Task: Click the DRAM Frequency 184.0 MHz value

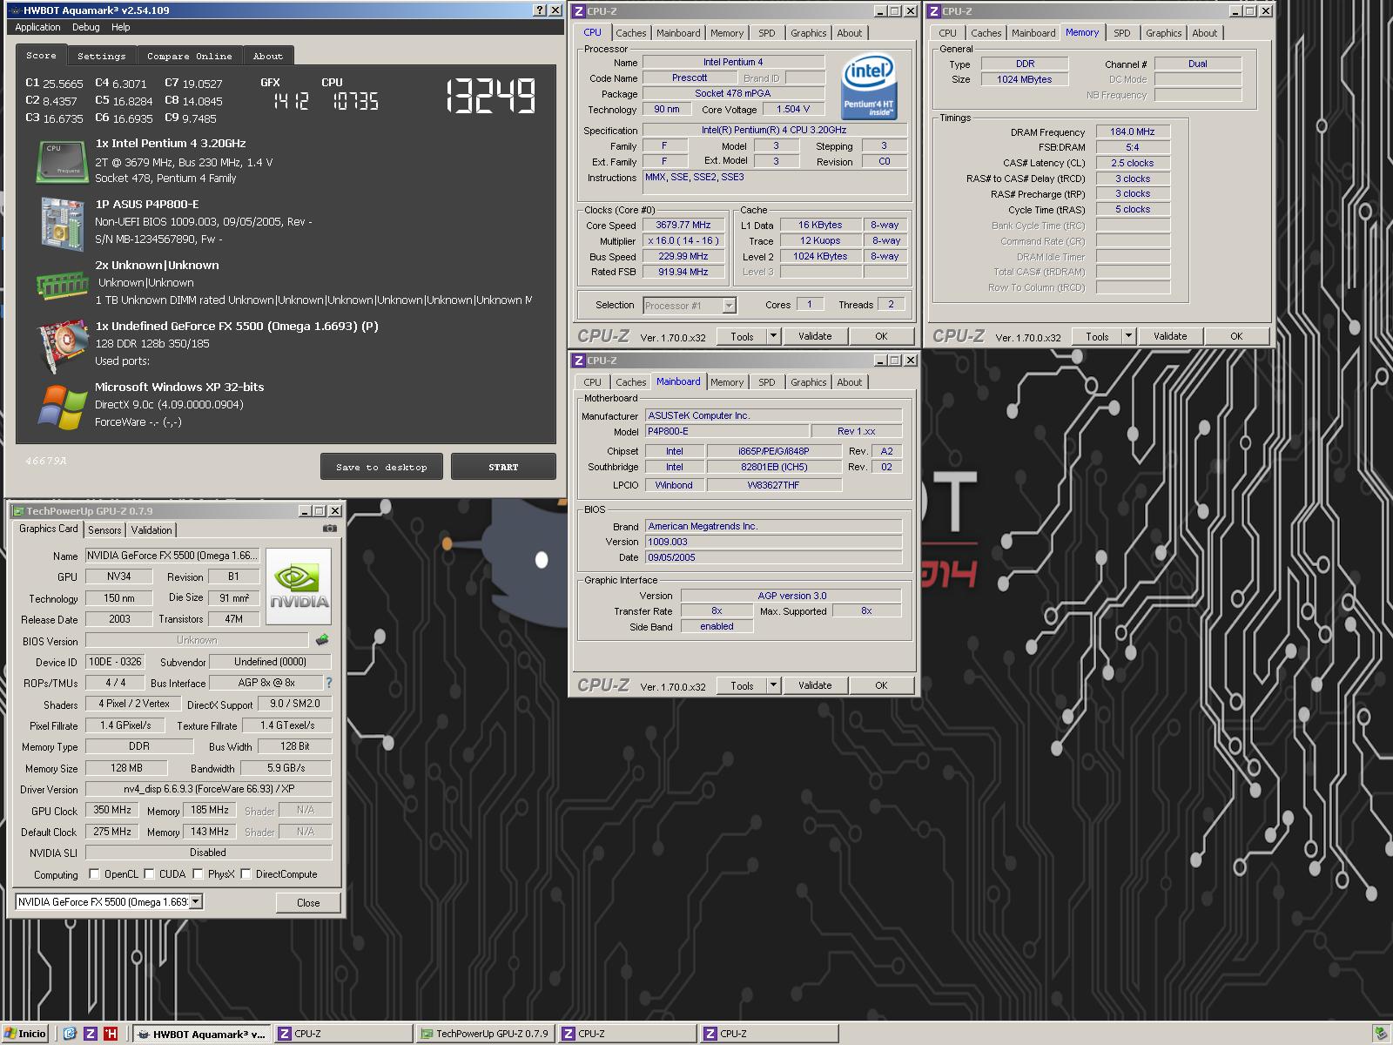Action: tap(1133, 131)
